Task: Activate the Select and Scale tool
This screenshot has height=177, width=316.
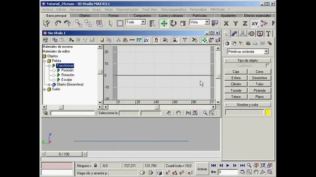Action: 183,24
